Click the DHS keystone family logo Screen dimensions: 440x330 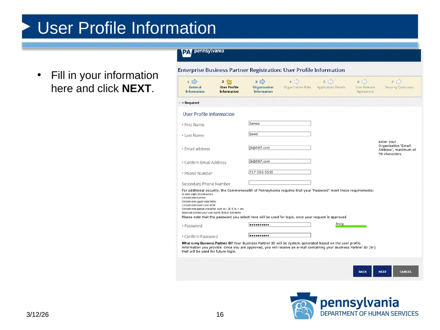303,306
